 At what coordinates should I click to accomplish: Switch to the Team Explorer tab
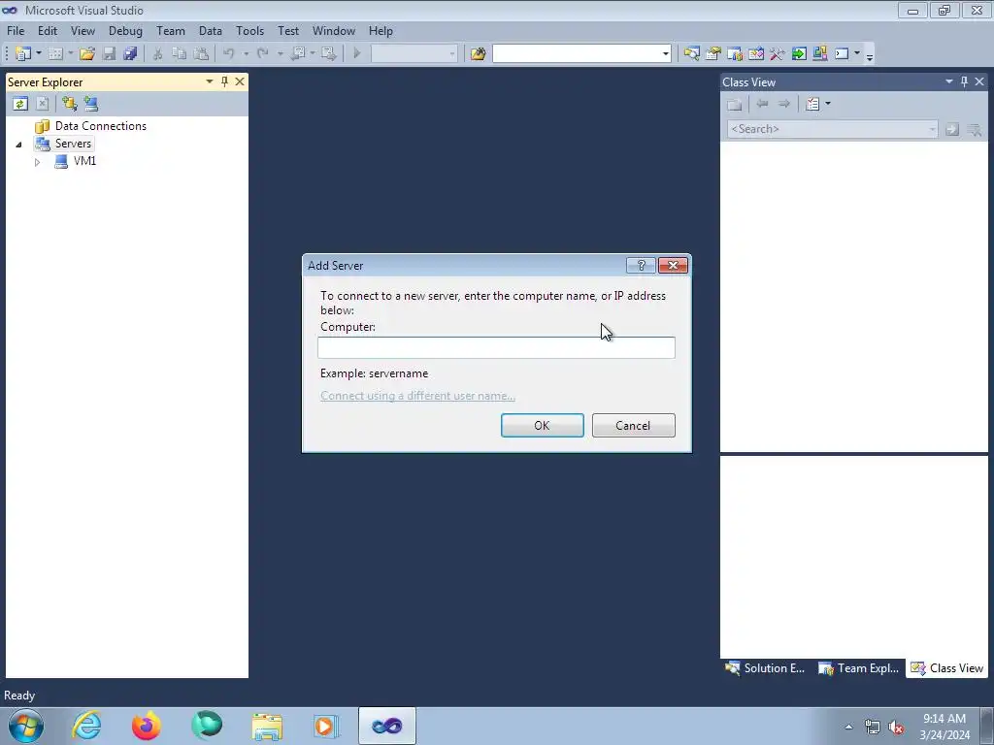pyautogui.click(x=859, y=668)
